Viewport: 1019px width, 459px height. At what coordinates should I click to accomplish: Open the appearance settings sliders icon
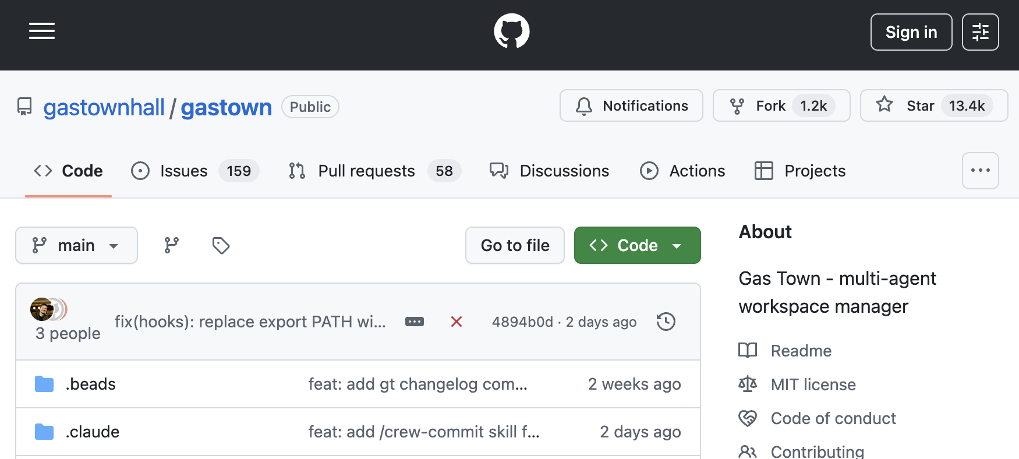tap(980, 32)
